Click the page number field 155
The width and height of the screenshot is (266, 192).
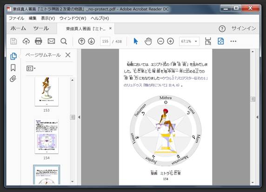click(x=105, y=41)
